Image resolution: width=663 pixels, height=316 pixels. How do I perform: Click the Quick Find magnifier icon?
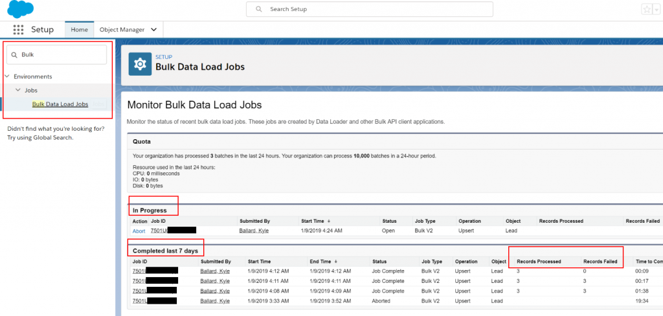[14, 55]
